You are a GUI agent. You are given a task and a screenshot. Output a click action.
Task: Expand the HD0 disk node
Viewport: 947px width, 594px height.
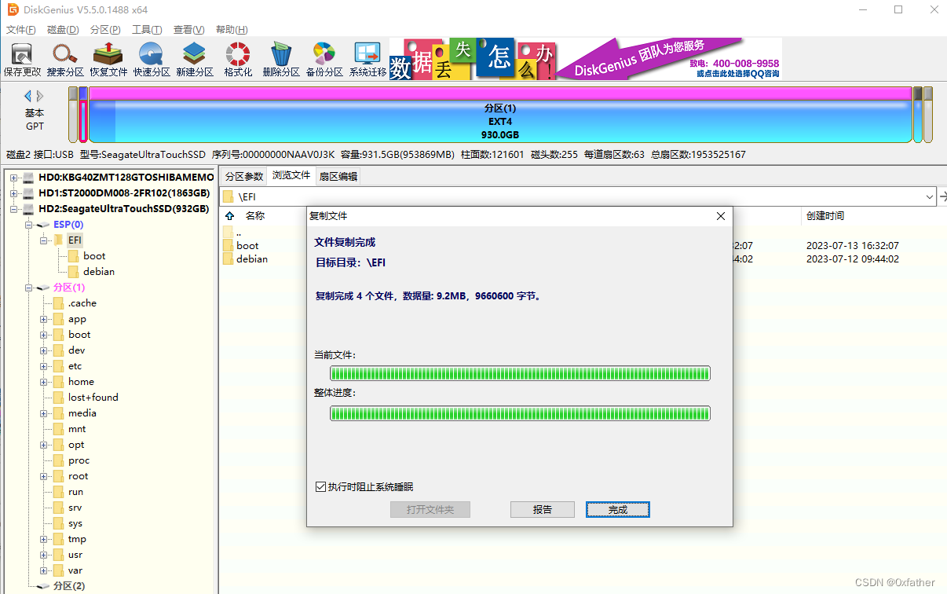click(13, 178)
